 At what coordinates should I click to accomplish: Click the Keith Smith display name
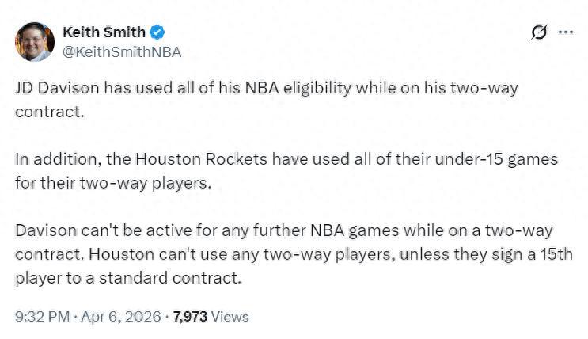click(104, 32)
